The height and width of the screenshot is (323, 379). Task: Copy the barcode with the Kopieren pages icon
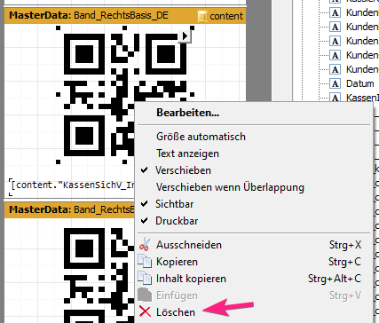coord(145,262)
